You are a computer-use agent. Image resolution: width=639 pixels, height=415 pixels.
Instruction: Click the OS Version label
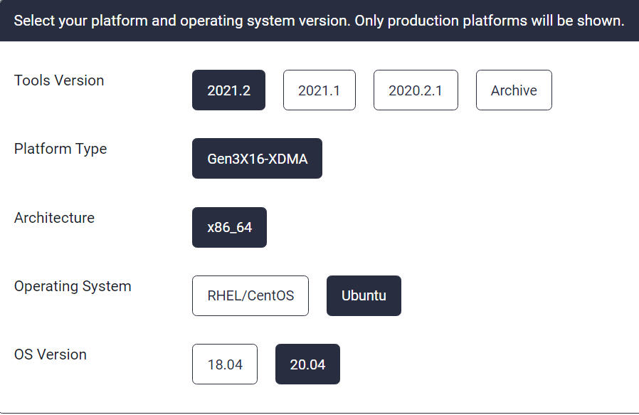pos(50,354)
